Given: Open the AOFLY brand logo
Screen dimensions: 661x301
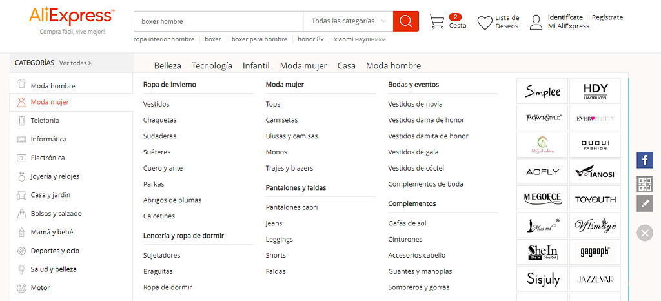Looking at the screenshot, I should pos(542,172).
